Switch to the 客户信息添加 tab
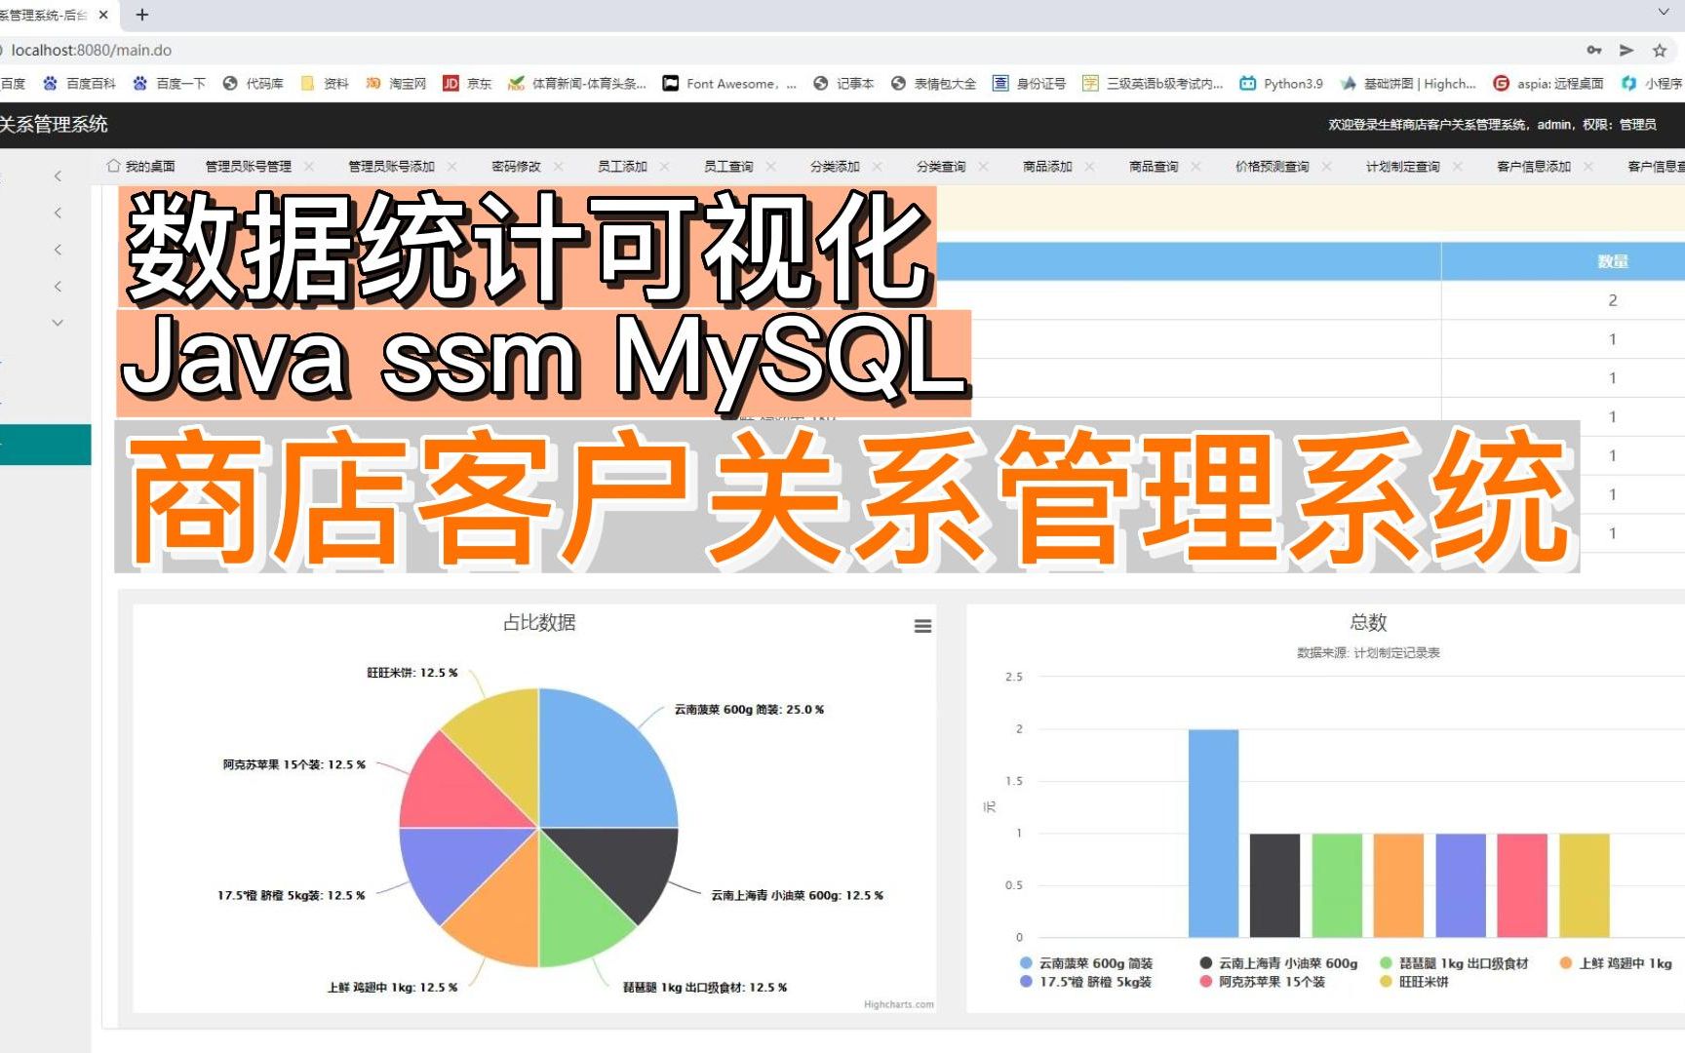Viewport: 1685px width, 1053px height. [1533, 166]
